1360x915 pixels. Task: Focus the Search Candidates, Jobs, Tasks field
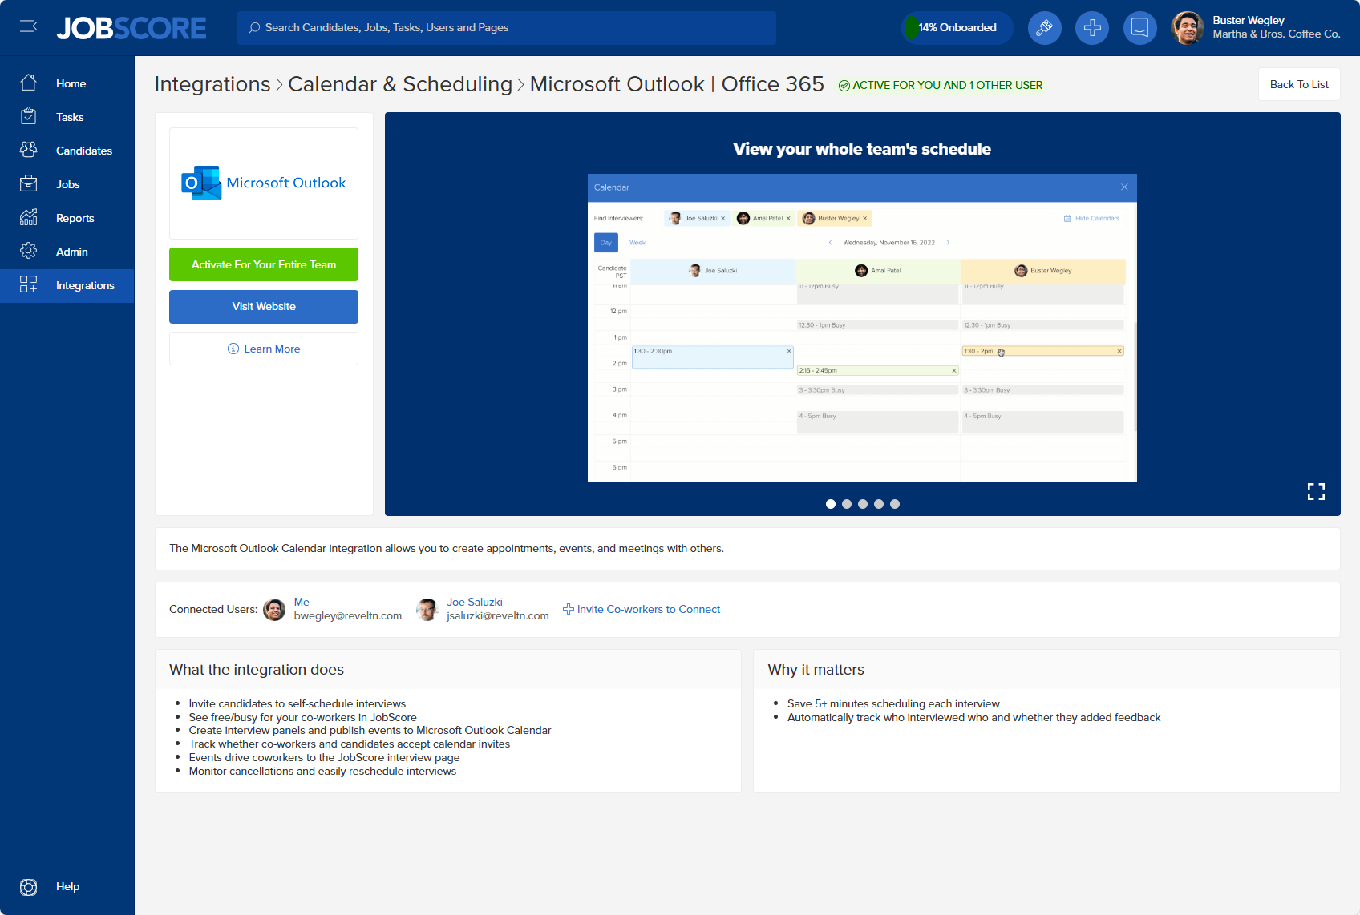click(x=507, y=28)
